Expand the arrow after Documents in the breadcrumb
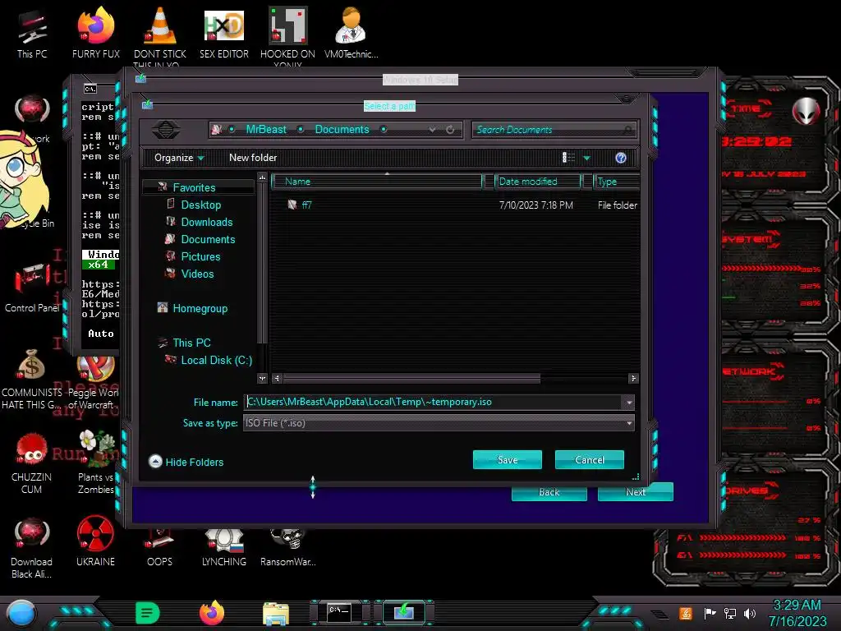The image size is (841, 631). coord(384,129)
